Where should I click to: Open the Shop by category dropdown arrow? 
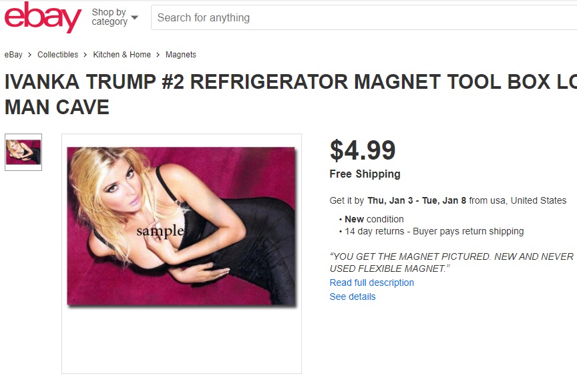click(135, 17)
